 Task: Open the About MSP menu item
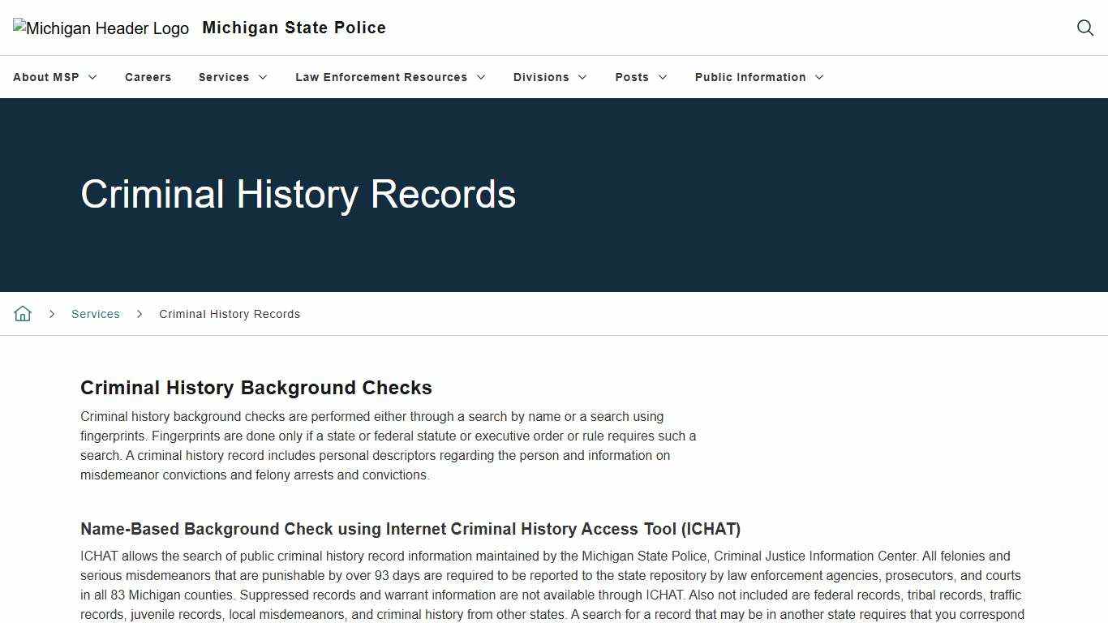coord(45,77)
